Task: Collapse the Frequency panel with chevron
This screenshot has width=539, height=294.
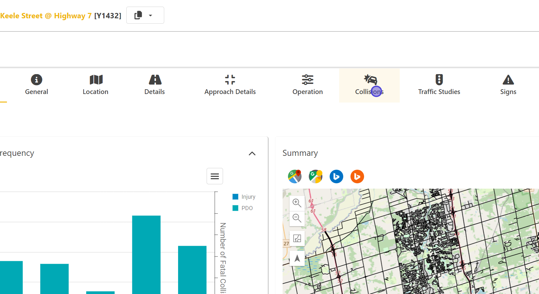Action: [x=252, y=154]
